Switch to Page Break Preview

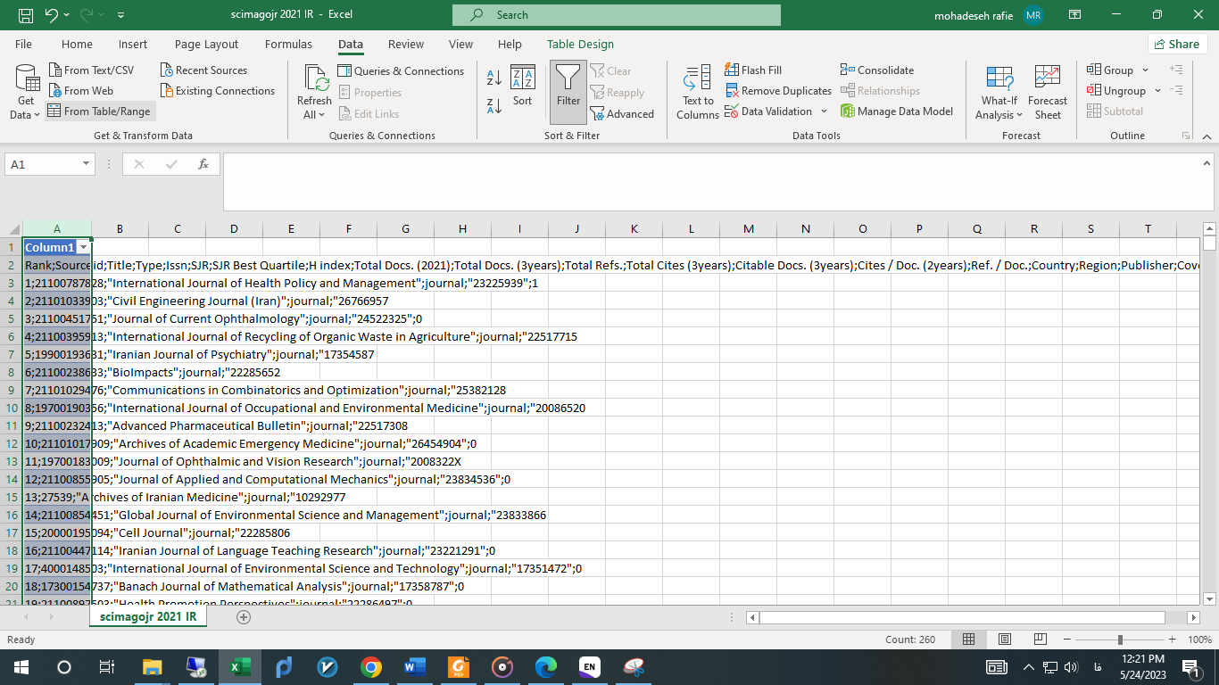click(x=1041, y=640)
